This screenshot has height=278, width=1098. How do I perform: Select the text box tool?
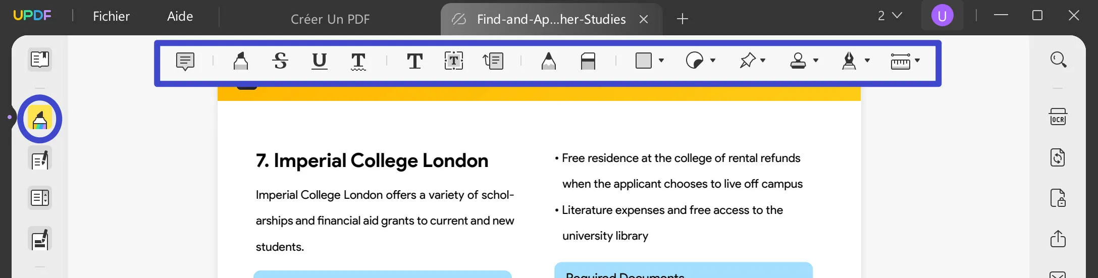click(454, 61)
